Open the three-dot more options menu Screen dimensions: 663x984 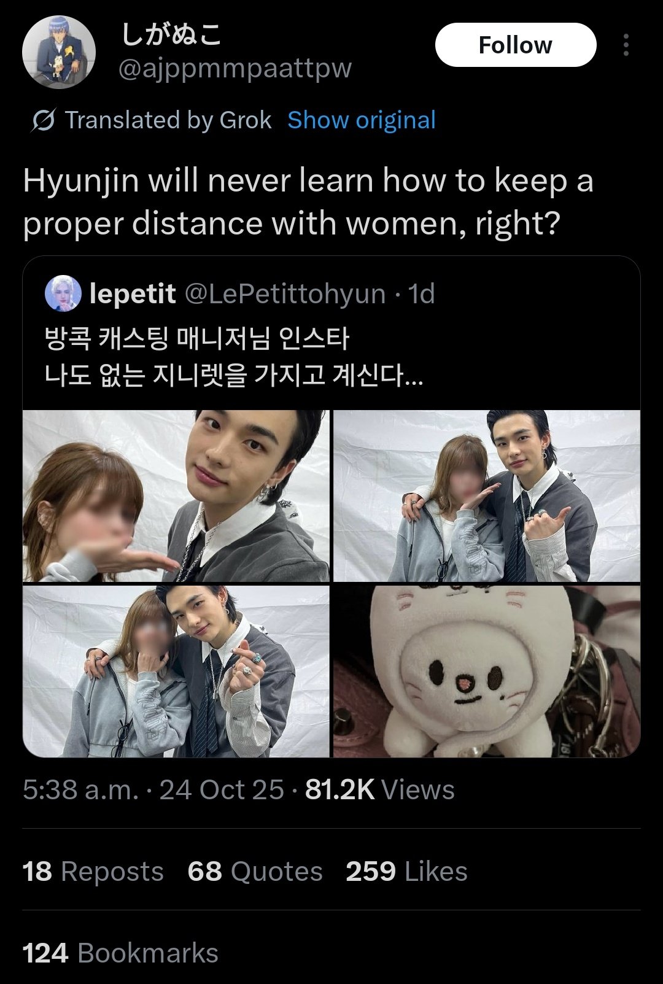(625, 44)
